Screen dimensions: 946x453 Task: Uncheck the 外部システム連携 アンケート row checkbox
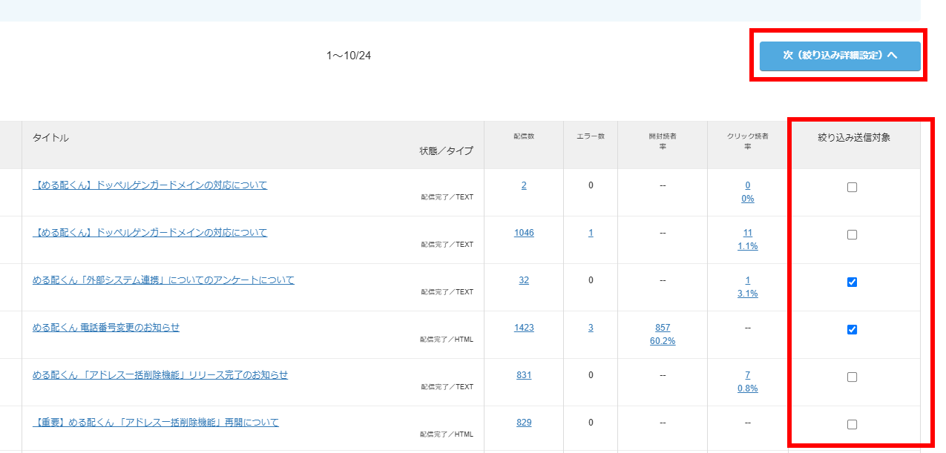852,282
